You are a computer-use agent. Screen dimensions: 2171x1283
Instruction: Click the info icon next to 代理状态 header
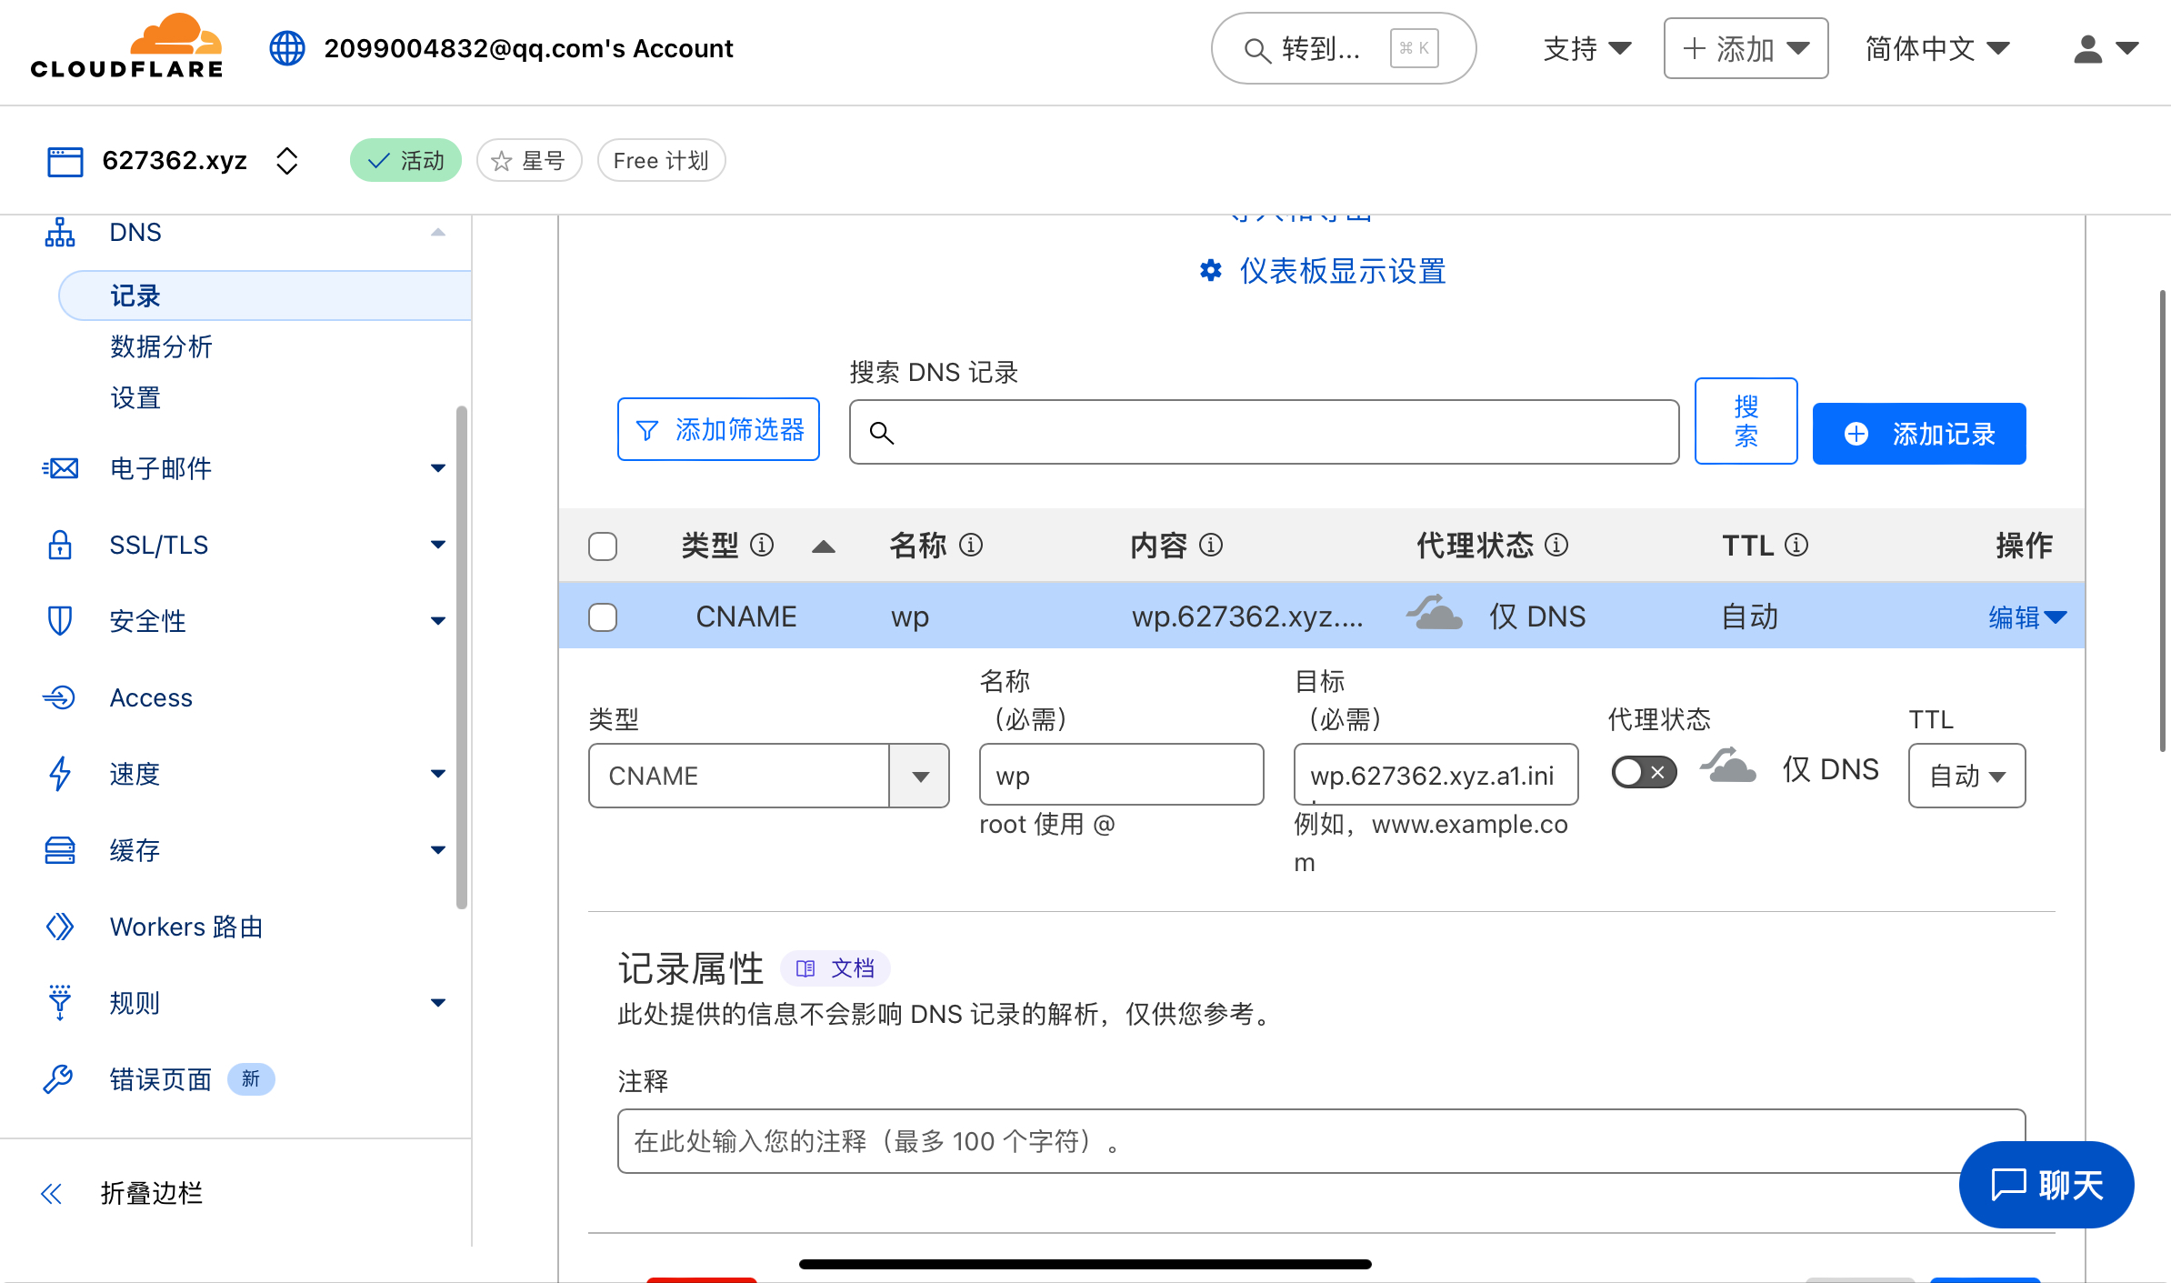coord(1556,545)
